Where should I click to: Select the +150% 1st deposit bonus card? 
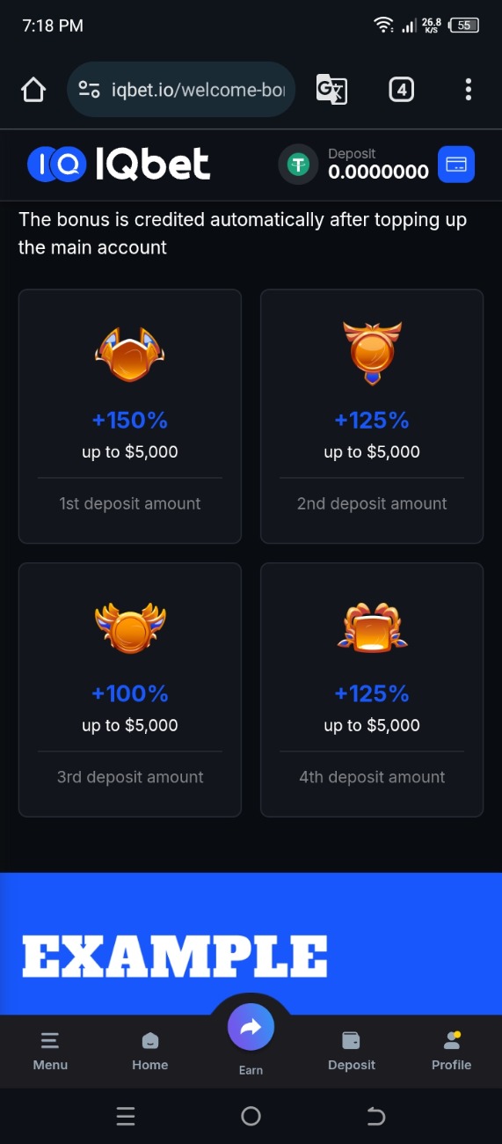(x=130, y=416)
